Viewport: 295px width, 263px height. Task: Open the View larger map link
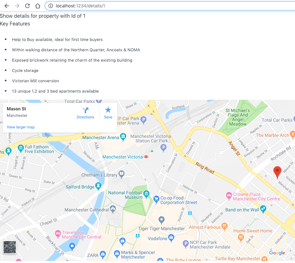coord(21,127)
